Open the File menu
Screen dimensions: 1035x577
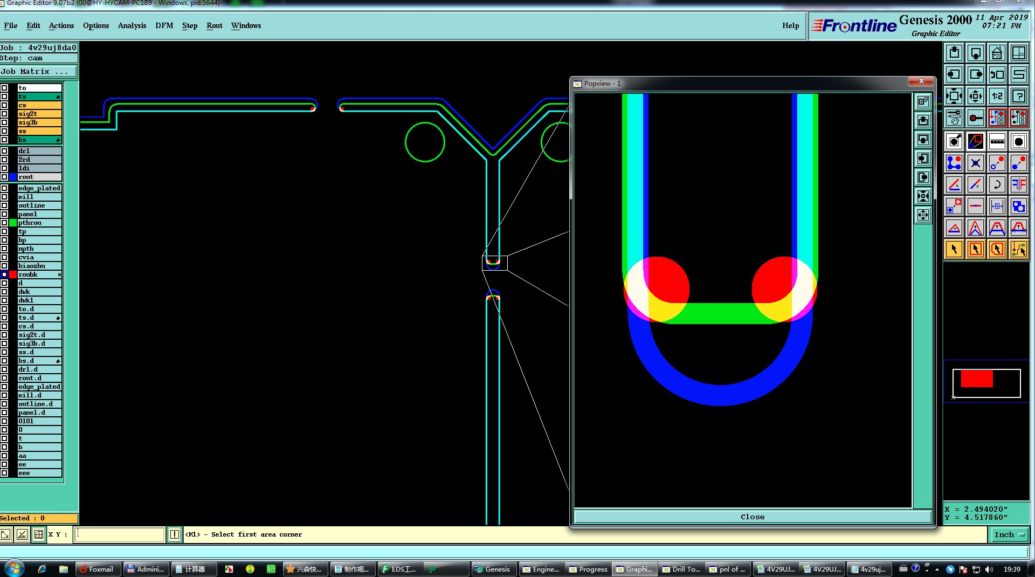click(11, 25)
